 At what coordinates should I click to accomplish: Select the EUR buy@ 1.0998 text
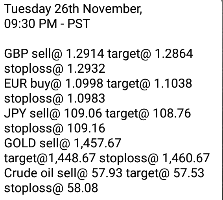pos(53,84)
